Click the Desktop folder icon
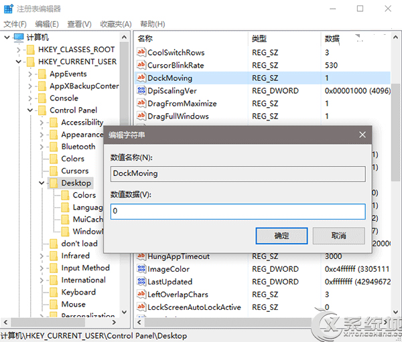The height and width of the screenshot is (342, 402). pos(54,183)
